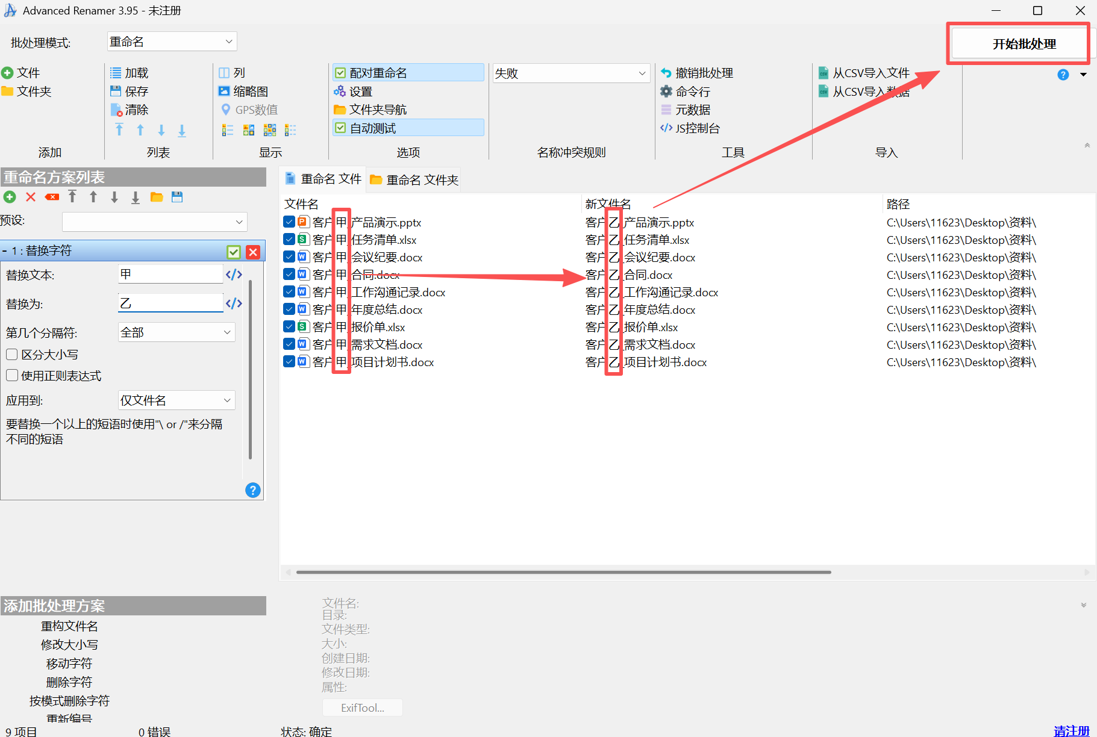Screen dimensions: 1097x737
Task: Click the horizontal scrollbar of the file list
Action: pyautogui.click(x=564, y=572)
